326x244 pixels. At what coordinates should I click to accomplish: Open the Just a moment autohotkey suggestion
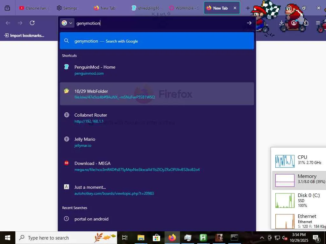157,190
